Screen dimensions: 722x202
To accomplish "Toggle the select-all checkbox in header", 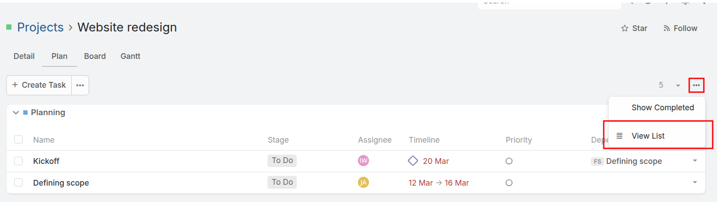I will (x=18, y=140).
